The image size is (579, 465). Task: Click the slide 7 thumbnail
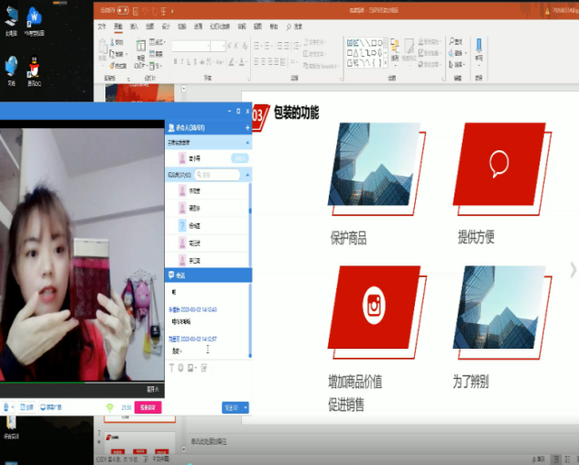139,443
